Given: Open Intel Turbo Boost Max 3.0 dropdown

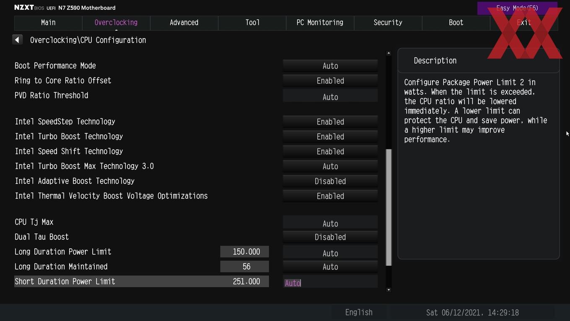Looking at the screenshot, I should click(x=330, y=166).
